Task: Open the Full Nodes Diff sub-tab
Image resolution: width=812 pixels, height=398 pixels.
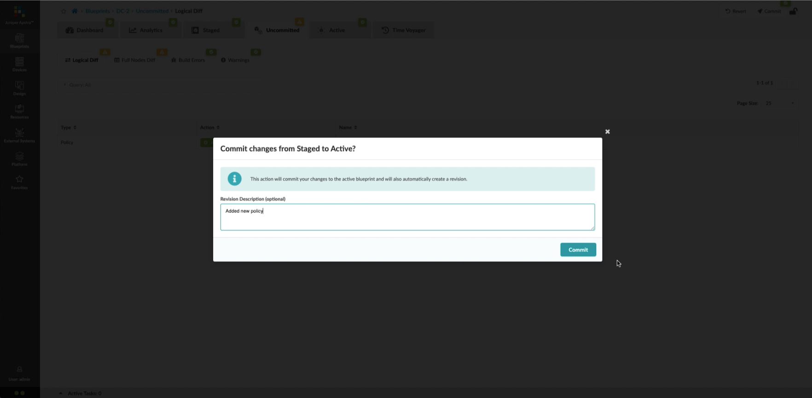Action: point(135,60)
